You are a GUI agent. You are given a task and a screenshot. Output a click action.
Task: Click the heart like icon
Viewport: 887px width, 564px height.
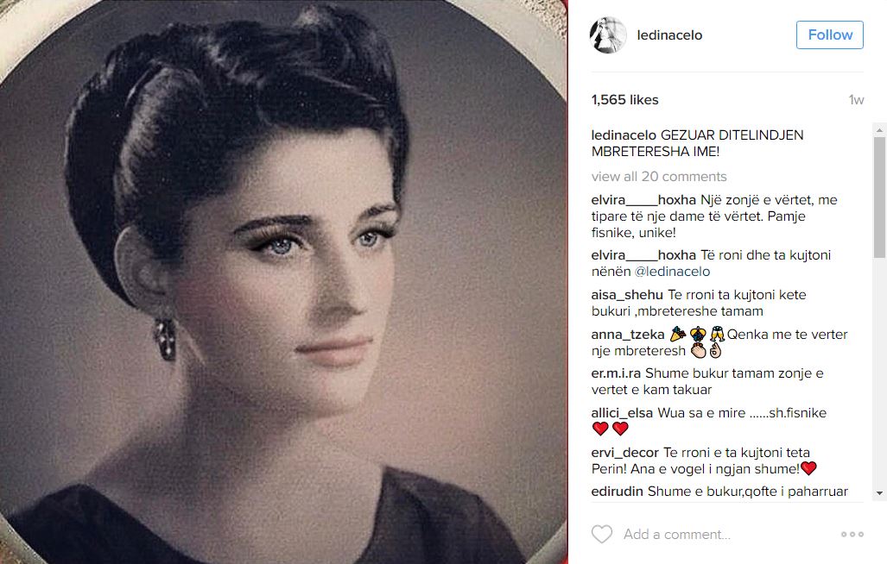click(602, 534)
